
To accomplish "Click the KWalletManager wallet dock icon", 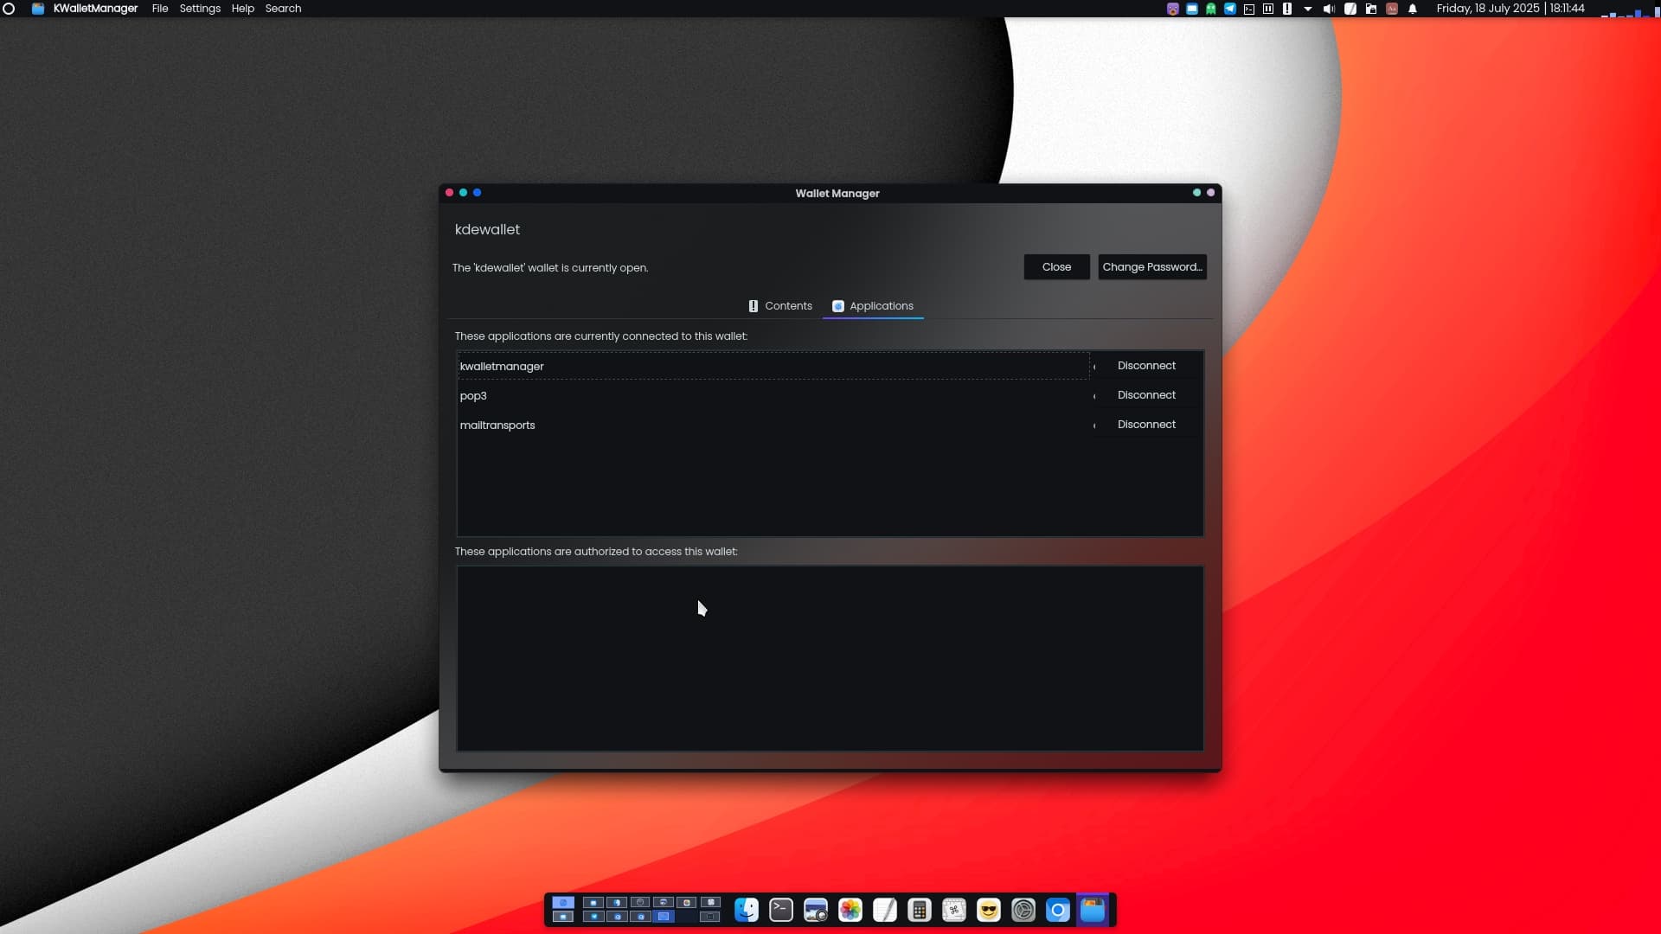I will 1093,910.
